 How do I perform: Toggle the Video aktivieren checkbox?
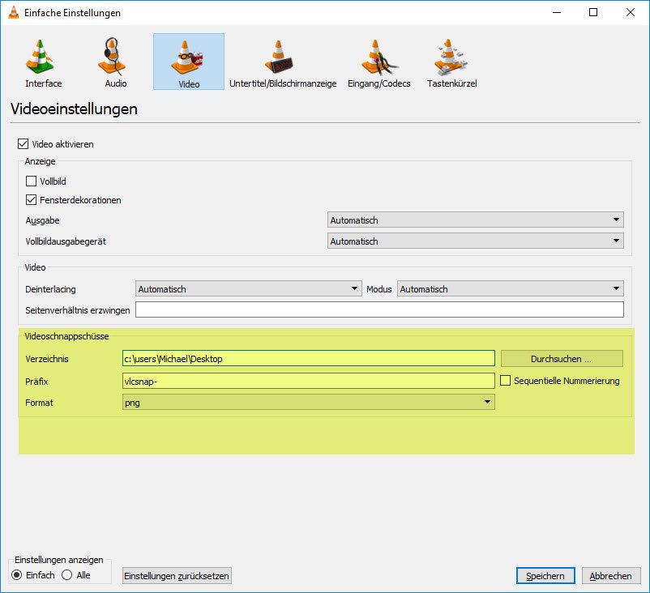coord(23,144)
